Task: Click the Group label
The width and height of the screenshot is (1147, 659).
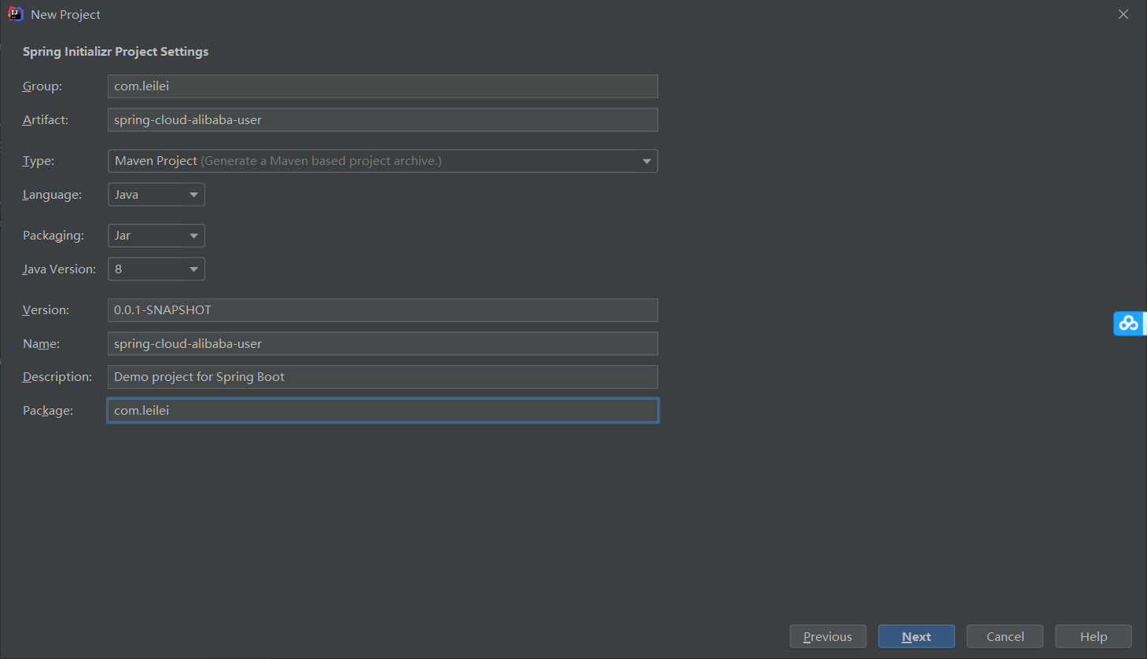Action: pyautogui.click(x=42, y=86)
